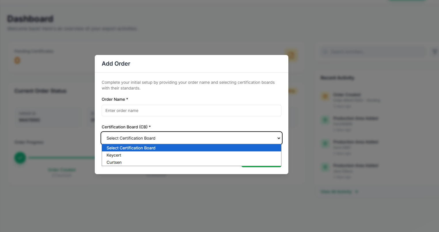Click the chevron arrow on the certification select
The width and height of the screenshot is (439, 232).
coord(279,138)
